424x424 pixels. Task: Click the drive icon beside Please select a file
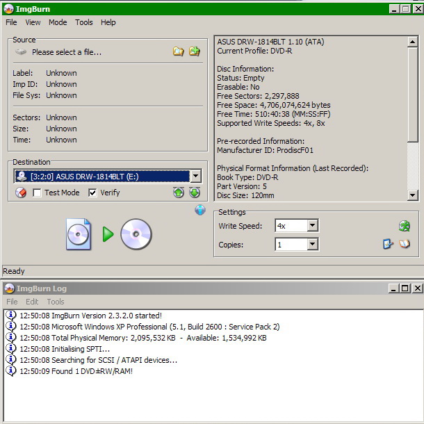[21, 51]
